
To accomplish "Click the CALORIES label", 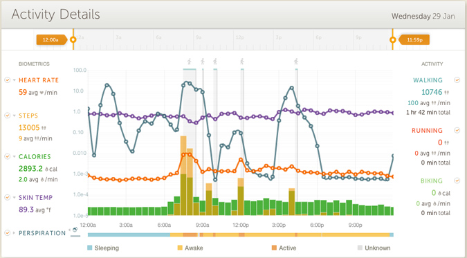I will click(x=35, y=157).
